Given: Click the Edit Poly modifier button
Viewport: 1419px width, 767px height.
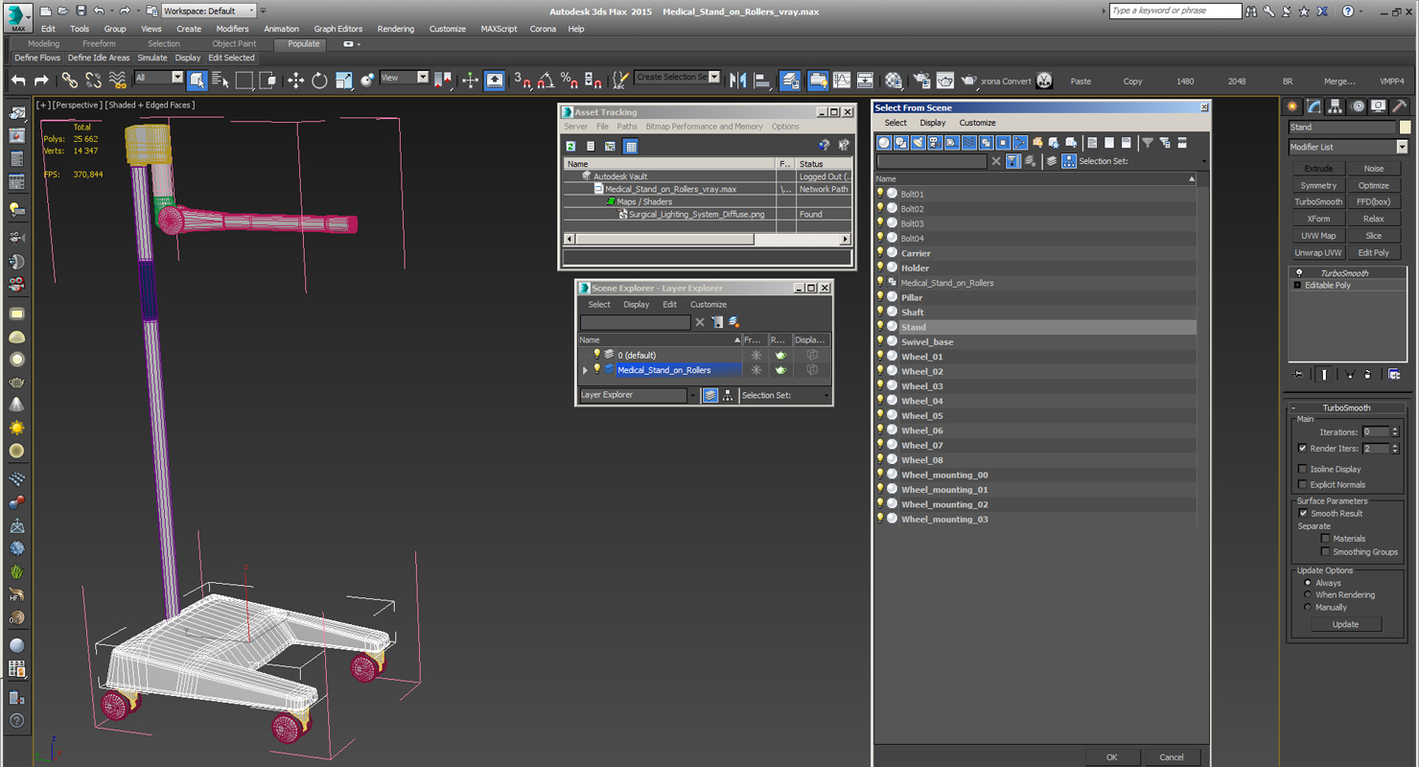Looking at the screenshot, I should (1373, 252).
